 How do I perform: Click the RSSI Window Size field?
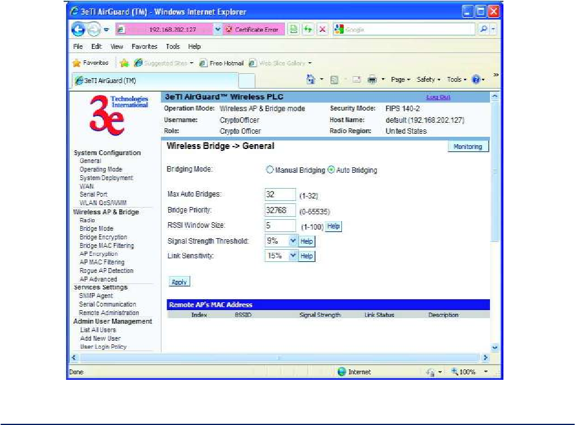coord(280,225)
